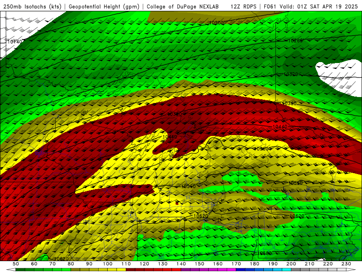
Task: Click the right arrow end of the color bar
Action: coord(351,270)
